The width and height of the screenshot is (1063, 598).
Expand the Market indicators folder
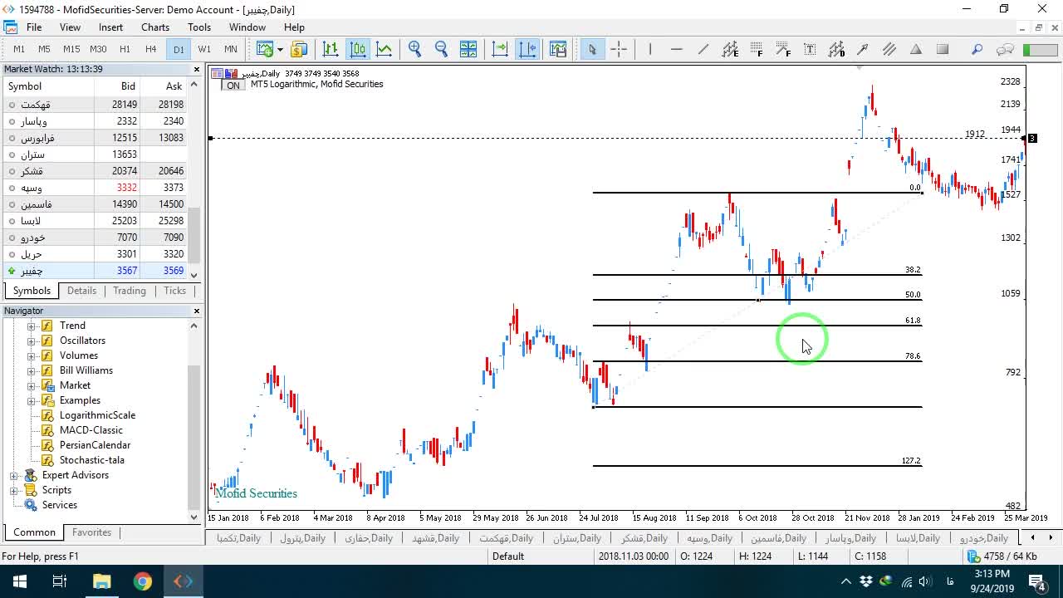[32, 385]
